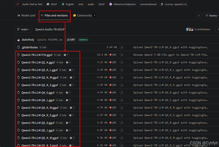The height and width of the screenshot is (147, 219).
Task: Switch to the Model card tab
Action: point(26,15)
